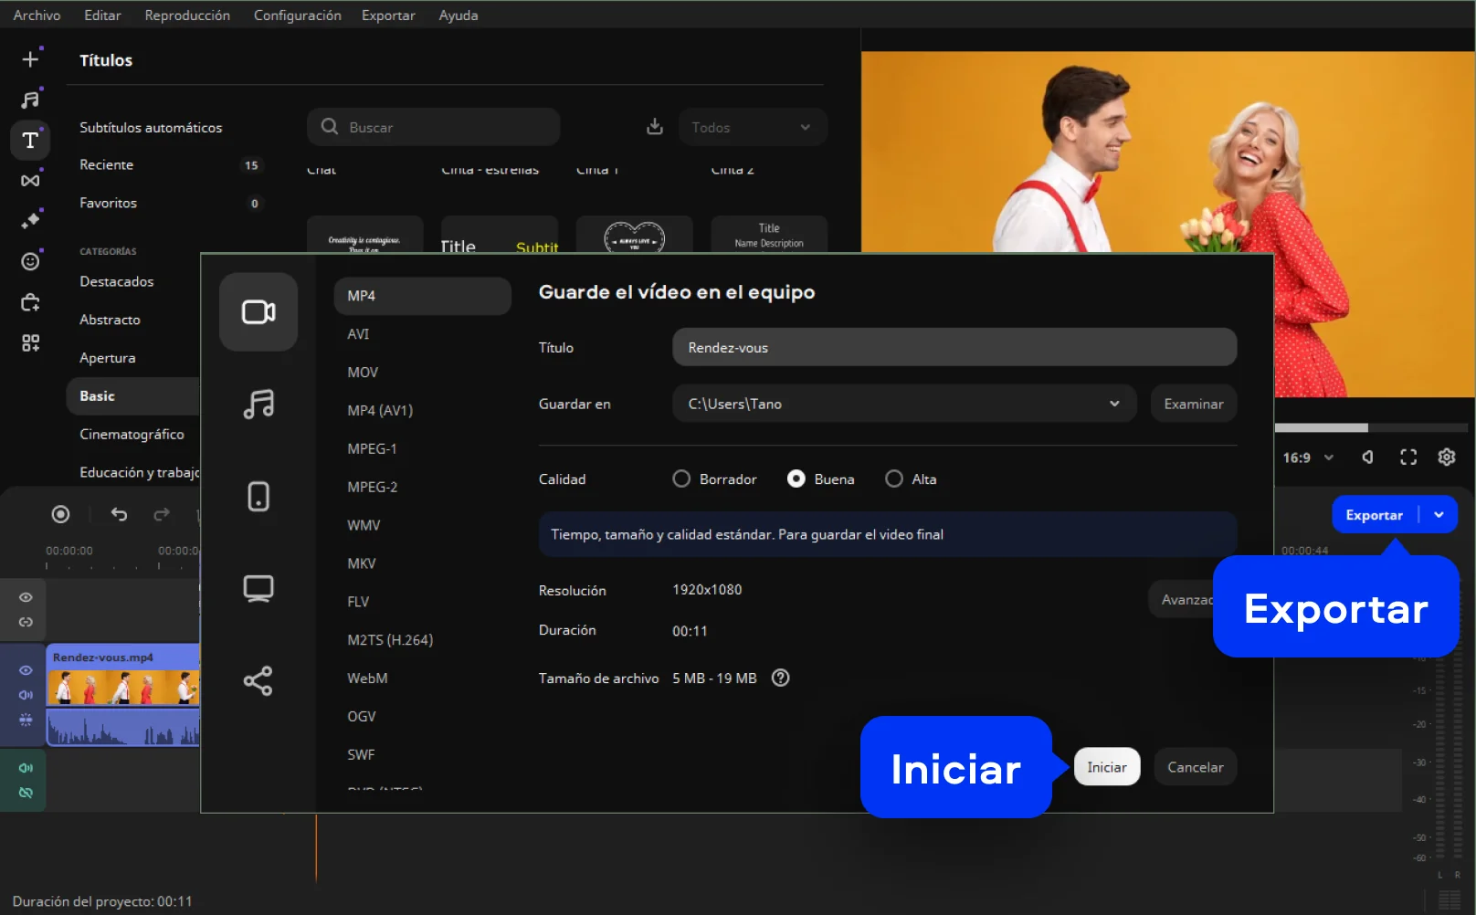Open the Archivo menu
Image resolution: width=1476 pixels, height=915 pixels.
pos(37,16)
